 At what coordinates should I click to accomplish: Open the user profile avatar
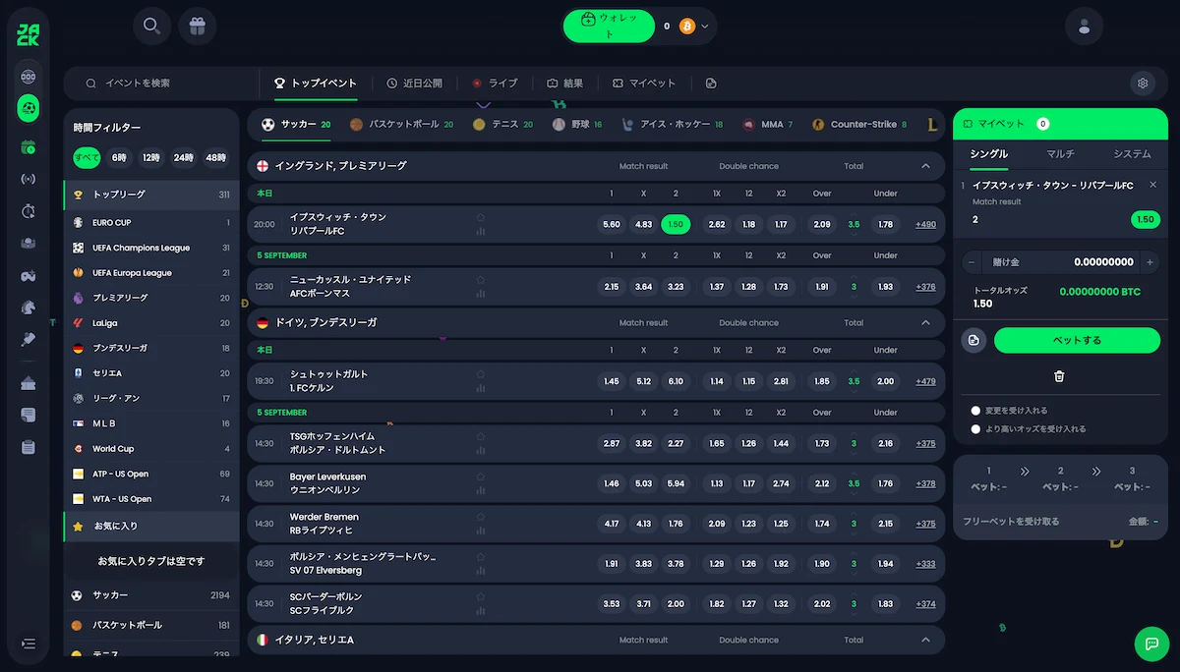coord(1084,27)
